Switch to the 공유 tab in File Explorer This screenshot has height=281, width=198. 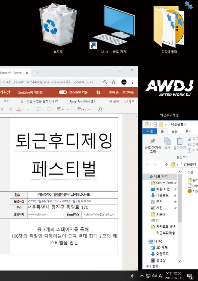[x=175, y=131]
